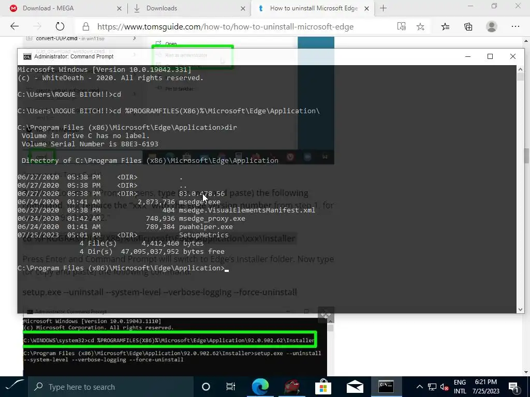
Task: Click the browser page scrollbar thumb
Action: pos(526,155)
